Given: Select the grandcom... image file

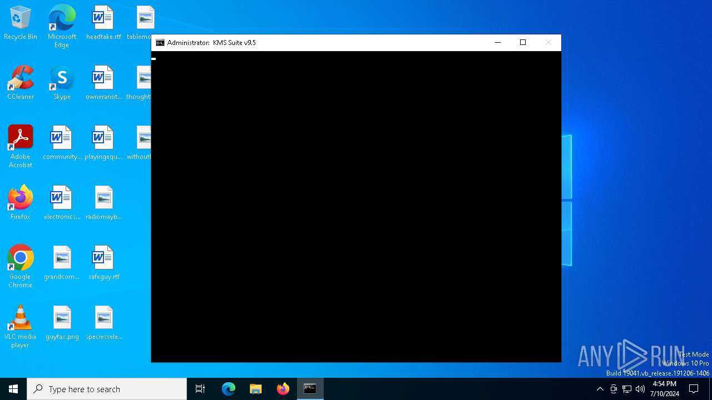Looking at the screenshot, I should [62, 263].
